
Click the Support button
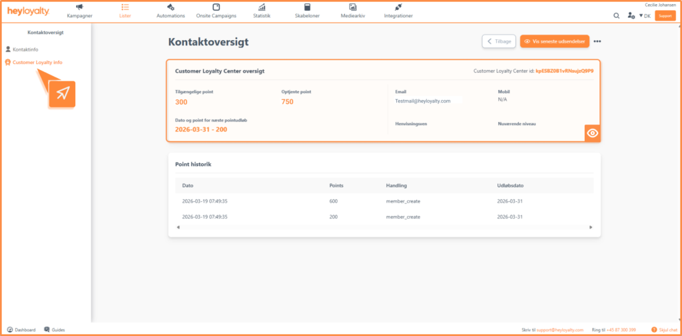(665, 16)
